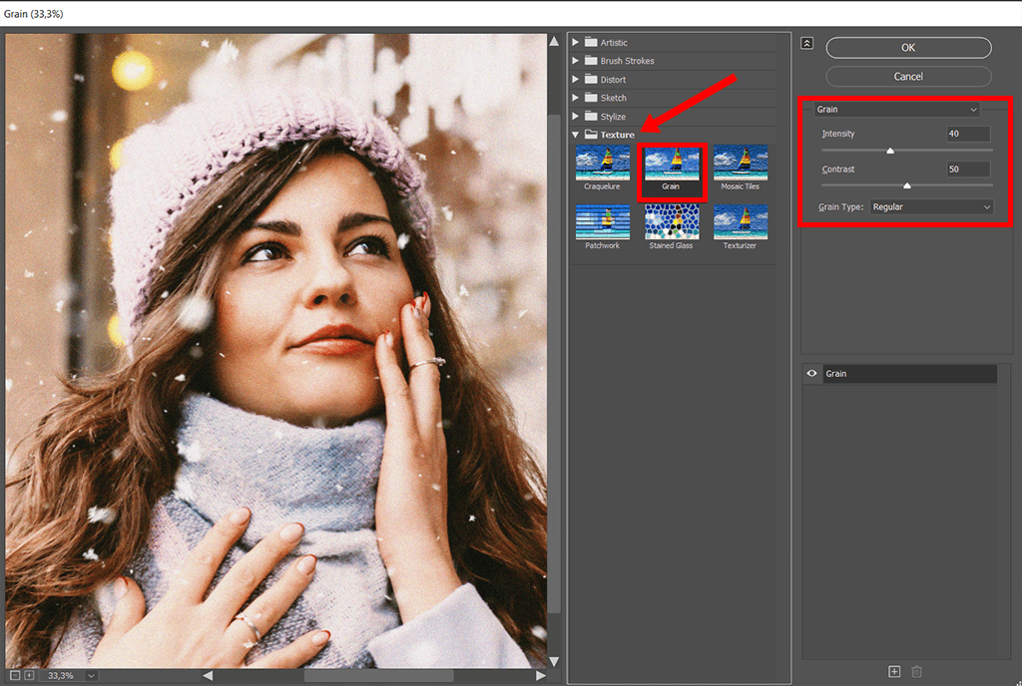Click the preview scroll right arrow
The height and width of the screenshot is (686, 1022).
point(540,676)
